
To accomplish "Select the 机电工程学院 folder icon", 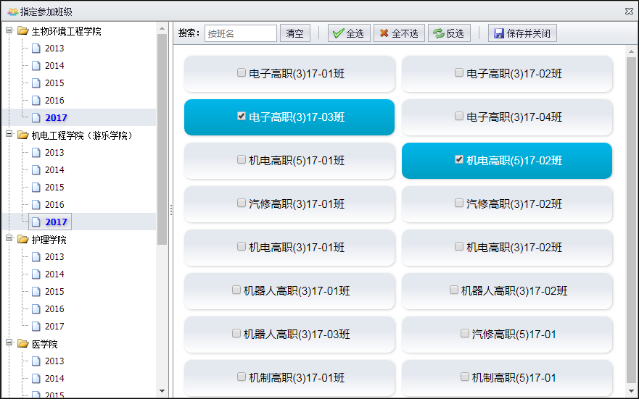I will [x=22, y=135].
